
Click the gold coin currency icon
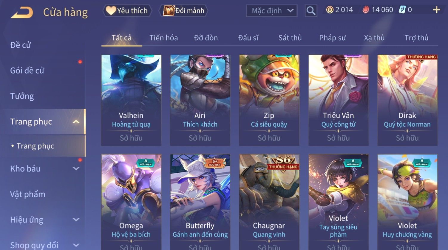pos(330,10)
